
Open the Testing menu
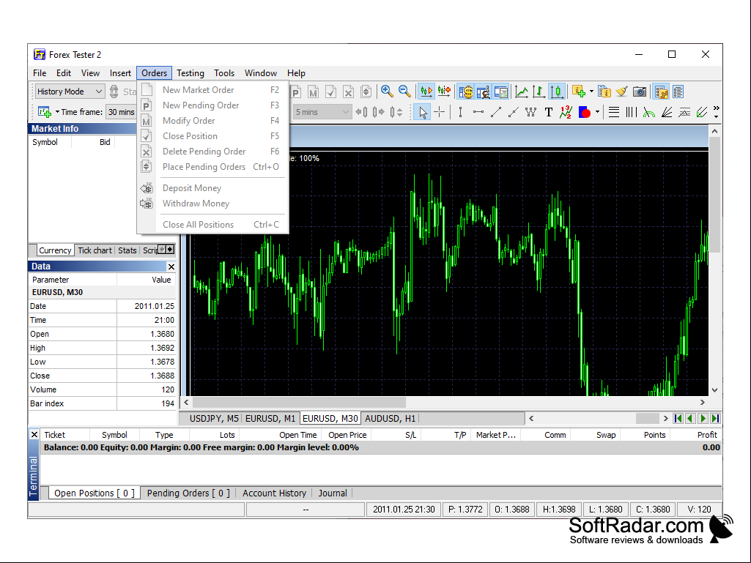point(190,73)
